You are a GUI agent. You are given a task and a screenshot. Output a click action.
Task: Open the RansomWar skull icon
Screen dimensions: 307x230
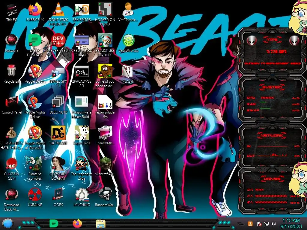click(x=105, y=198)
